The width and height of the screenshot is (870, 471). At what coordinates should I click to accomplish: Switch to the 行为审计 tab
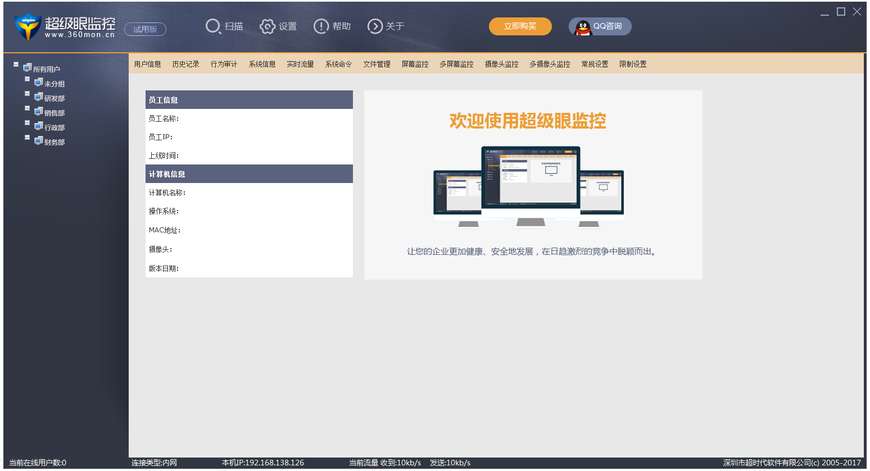[224, 64]
